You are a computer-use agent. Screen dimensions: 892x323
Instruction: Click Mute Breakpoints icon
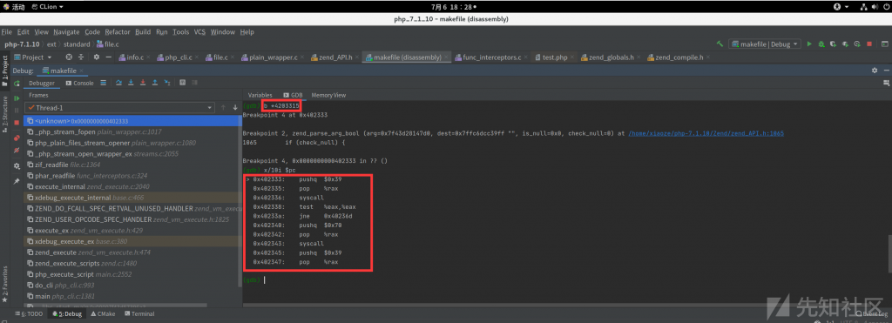point(17,151)
